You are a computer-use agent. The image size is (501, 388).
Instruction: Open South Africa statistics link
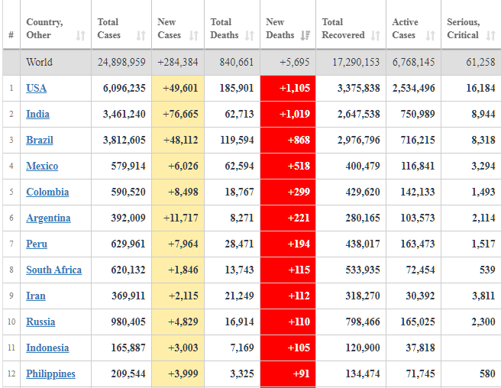(x=53, y=270)
